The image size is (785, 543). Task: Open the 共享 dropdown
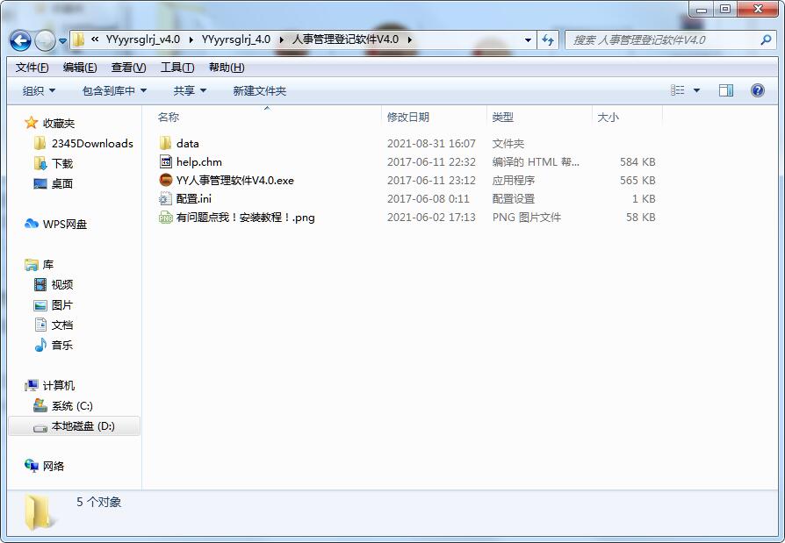pyautogui.click(x=190, y=91)
